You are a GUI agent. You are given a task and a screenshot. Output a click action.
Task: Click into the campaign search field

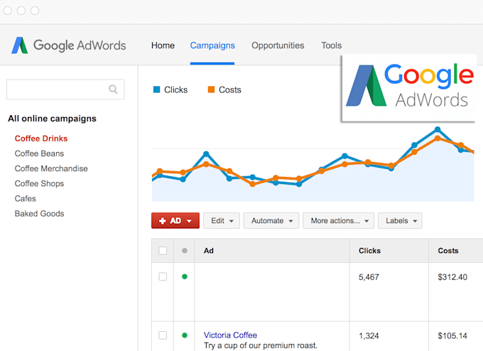point(65,90)
